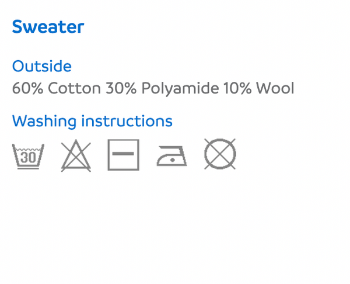Click the dry flat square icon
350x284 pixels.
tap(124, 155)
